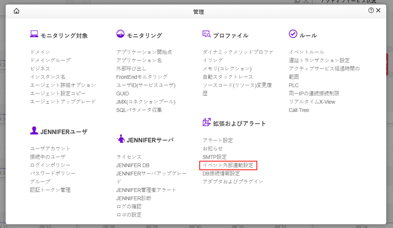Click the モニタリング対象 laptop icon

pos(34,34)
